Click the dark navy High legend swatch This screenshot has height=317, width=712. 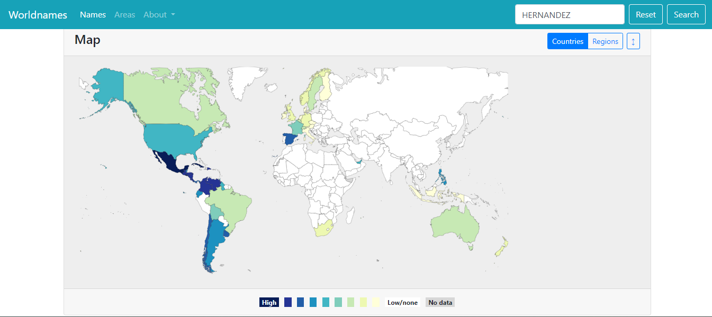[x=269, y=302]
